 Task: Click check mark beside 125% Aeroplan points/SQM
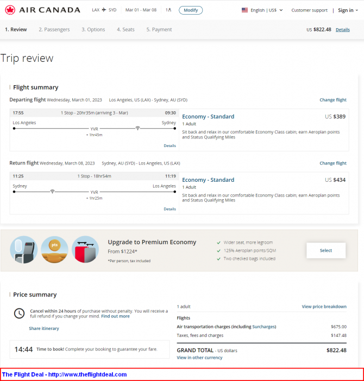coord(218,251)
